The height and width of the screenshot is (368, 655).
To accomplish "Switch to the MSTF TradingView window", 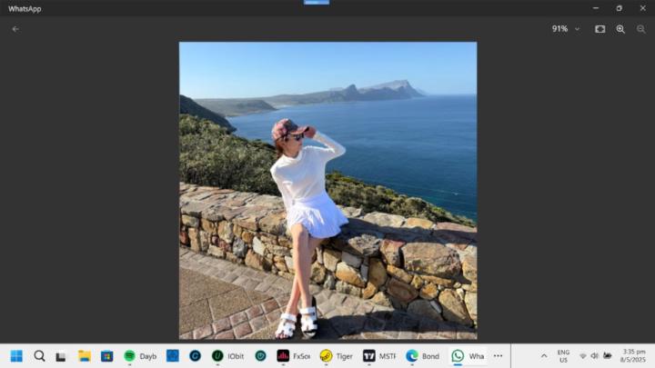I will click(x=379, y=356).
